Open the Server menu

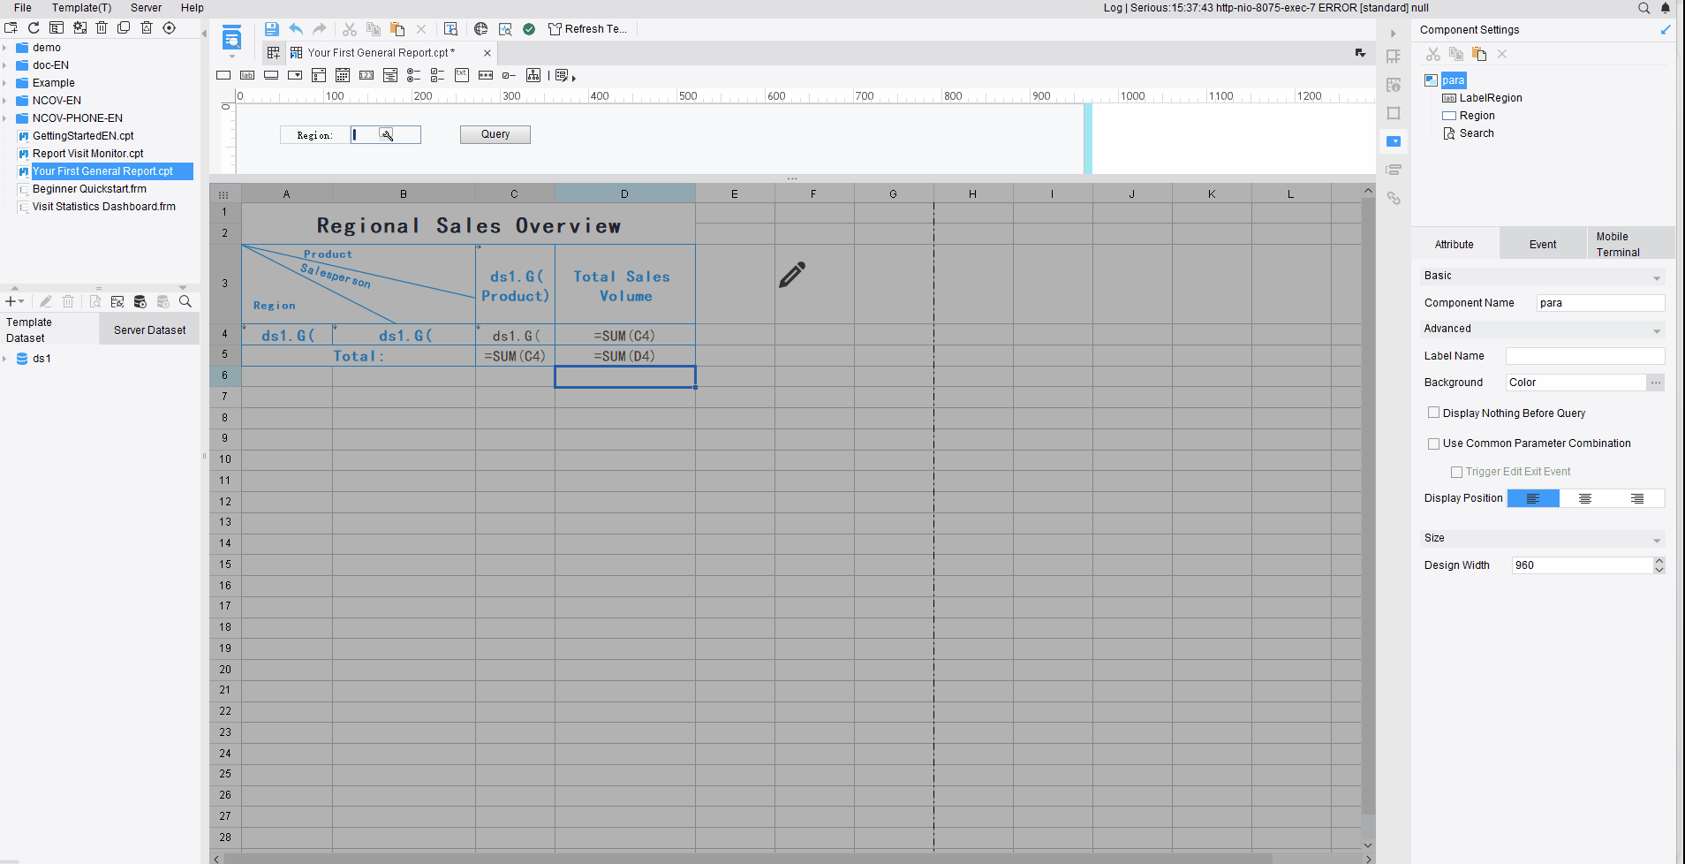tap(146, 8)
